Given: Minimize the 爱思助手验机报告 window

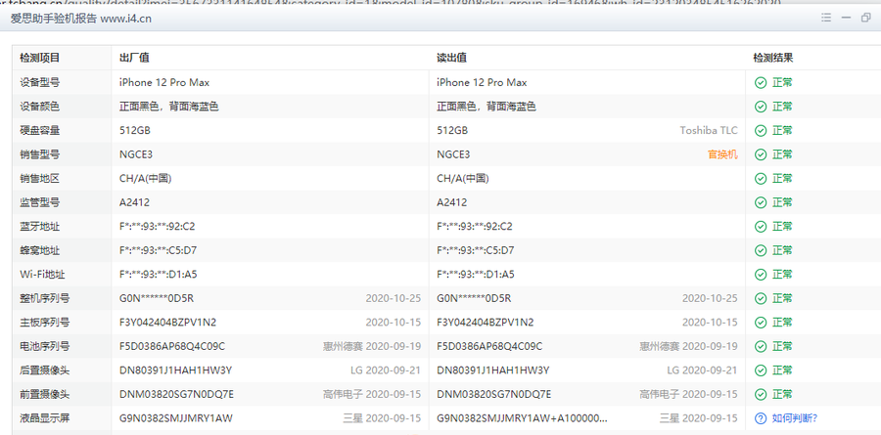Looking at the screenshot, I should [x=846, y=18].
